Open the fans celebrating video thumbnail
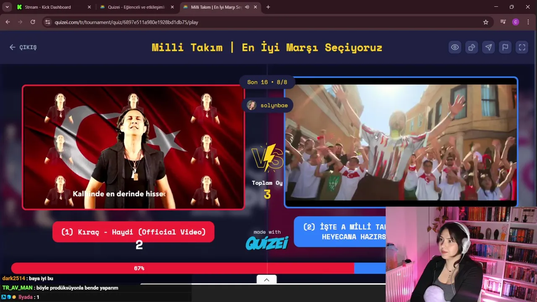Viewport: 537px width, 302px height. coord(401,143)
